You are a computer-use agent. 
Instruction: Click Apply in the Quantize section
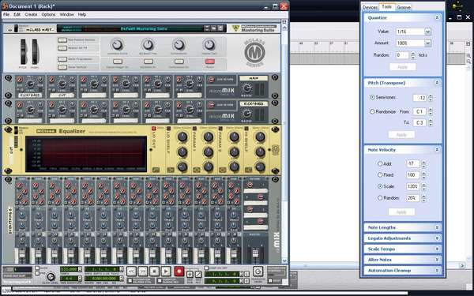(x=402, y=67)
